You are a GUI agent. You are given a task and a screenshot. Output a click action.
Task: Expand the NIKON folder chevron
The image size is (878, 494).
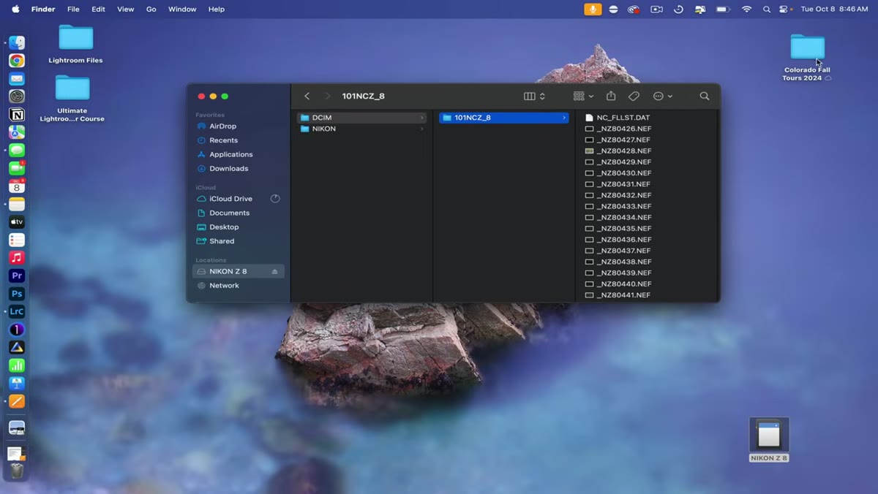pos(422,129)
